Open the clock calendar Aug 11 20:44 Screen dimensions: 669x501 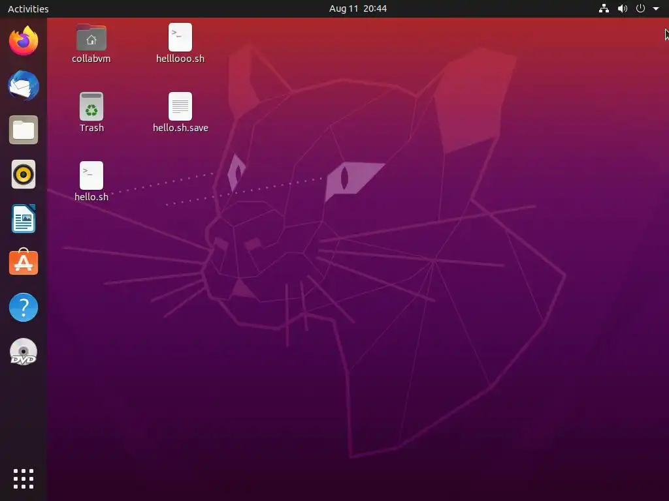click(358, 8)
